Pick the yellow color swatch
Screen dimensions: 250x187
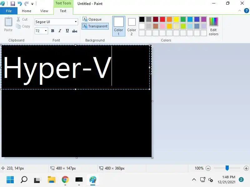[176, 19]
